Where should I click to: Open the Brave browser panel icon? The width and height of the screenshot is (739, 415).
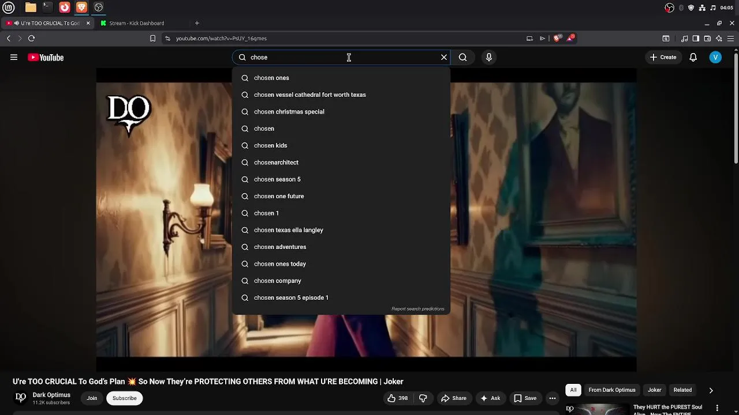[81, 7]
